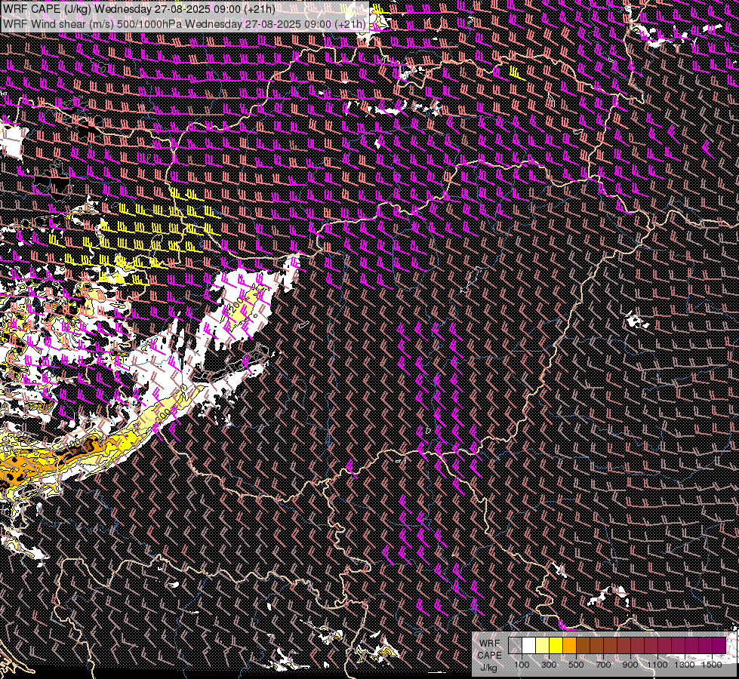Select the orange CAPE legend swatch
This screenshot has width=739, height=679.
point(569,646)
